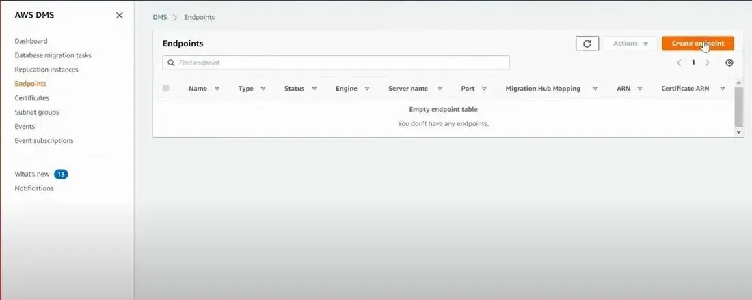Refresh the endpoints list
Image resolution: width=752 pixels, height=300 pixels.
587,44
